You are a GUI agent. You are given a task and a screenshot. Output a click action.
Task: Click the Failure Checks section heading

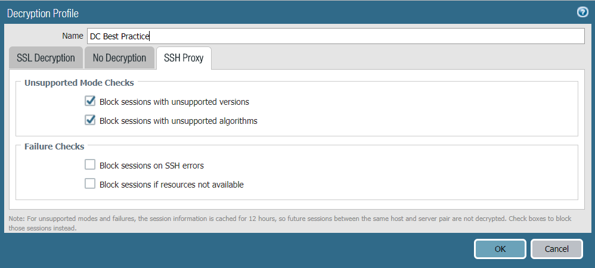click(x=54, y=146)
